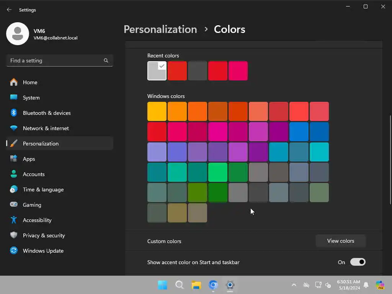
Task: Open the Chromium browser from the taskbar
Action: [213, 285]
